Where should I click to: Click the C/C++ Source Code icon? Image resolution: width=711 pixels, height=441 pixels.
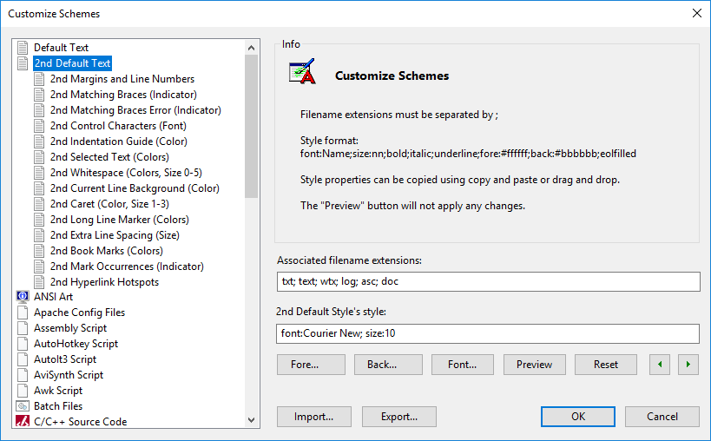tap(23, 422)
